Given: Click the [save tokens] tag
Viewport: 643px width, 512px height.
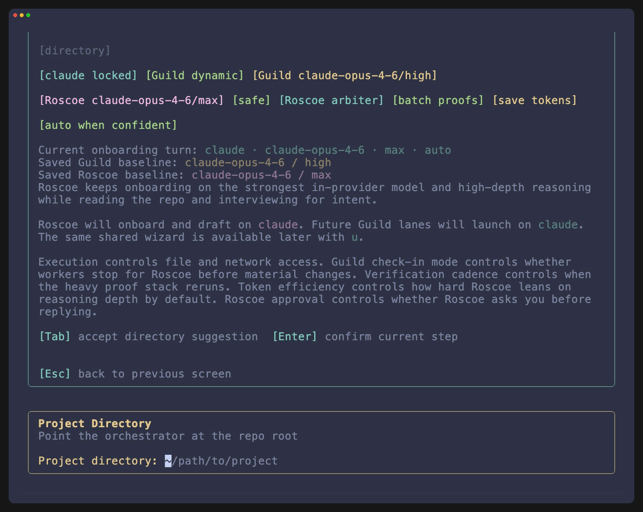Looking at the screenshot, I should pyautogui.click(x=535, y=100).
